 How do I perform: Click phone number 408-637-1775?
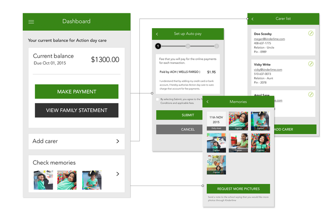262,43
